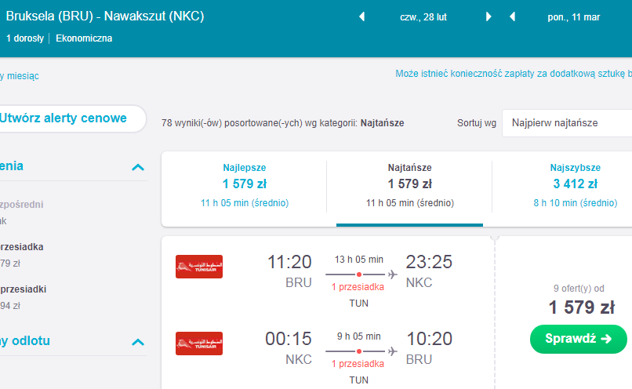Click 1 dorosły passenger label
Image resolution: width=632 pixels, height=389 pixels.
tap(25, 38)
